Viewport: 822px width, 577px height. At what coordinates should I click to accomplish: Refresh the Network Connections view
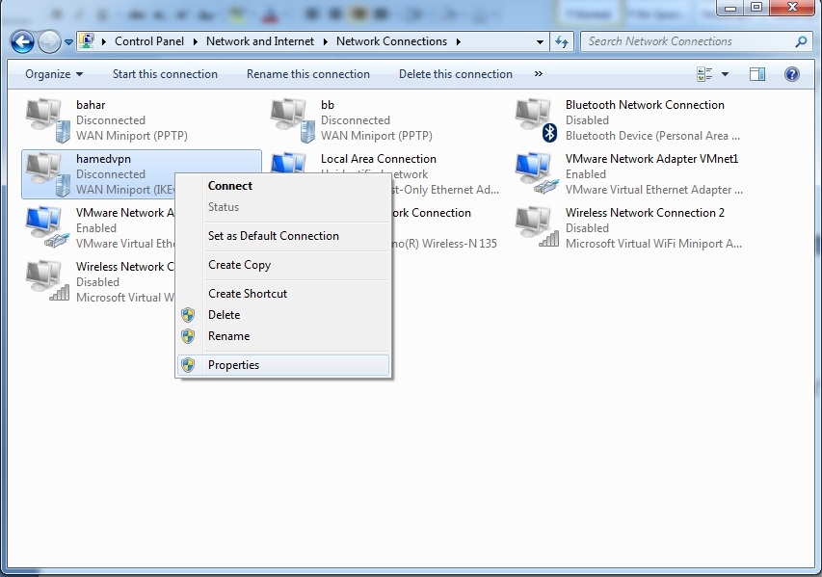(x=562, y=42)
